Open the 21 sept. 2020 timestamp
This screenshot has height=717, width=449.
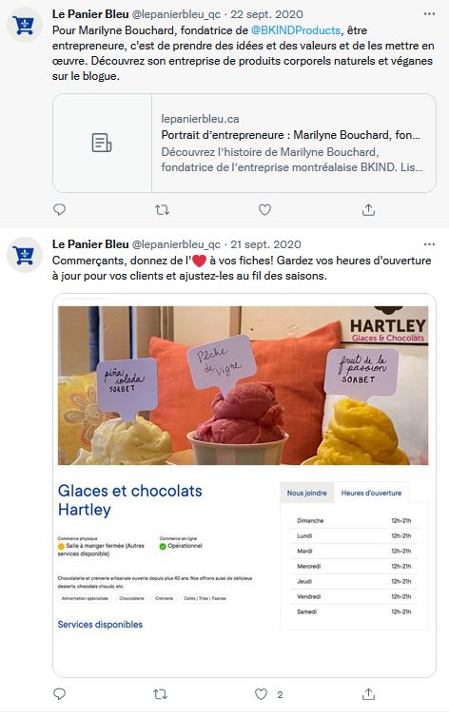pyautogui.click(x=265, y=244)
